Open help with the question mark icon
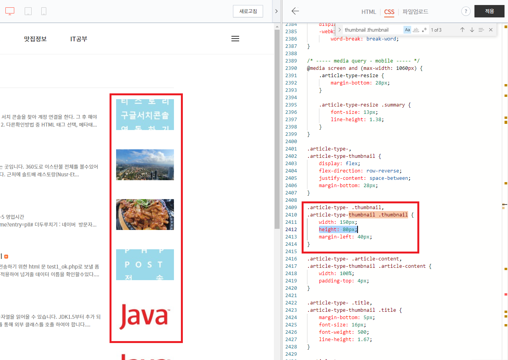This screenshot has width=508, height=360. click(466, 11)
